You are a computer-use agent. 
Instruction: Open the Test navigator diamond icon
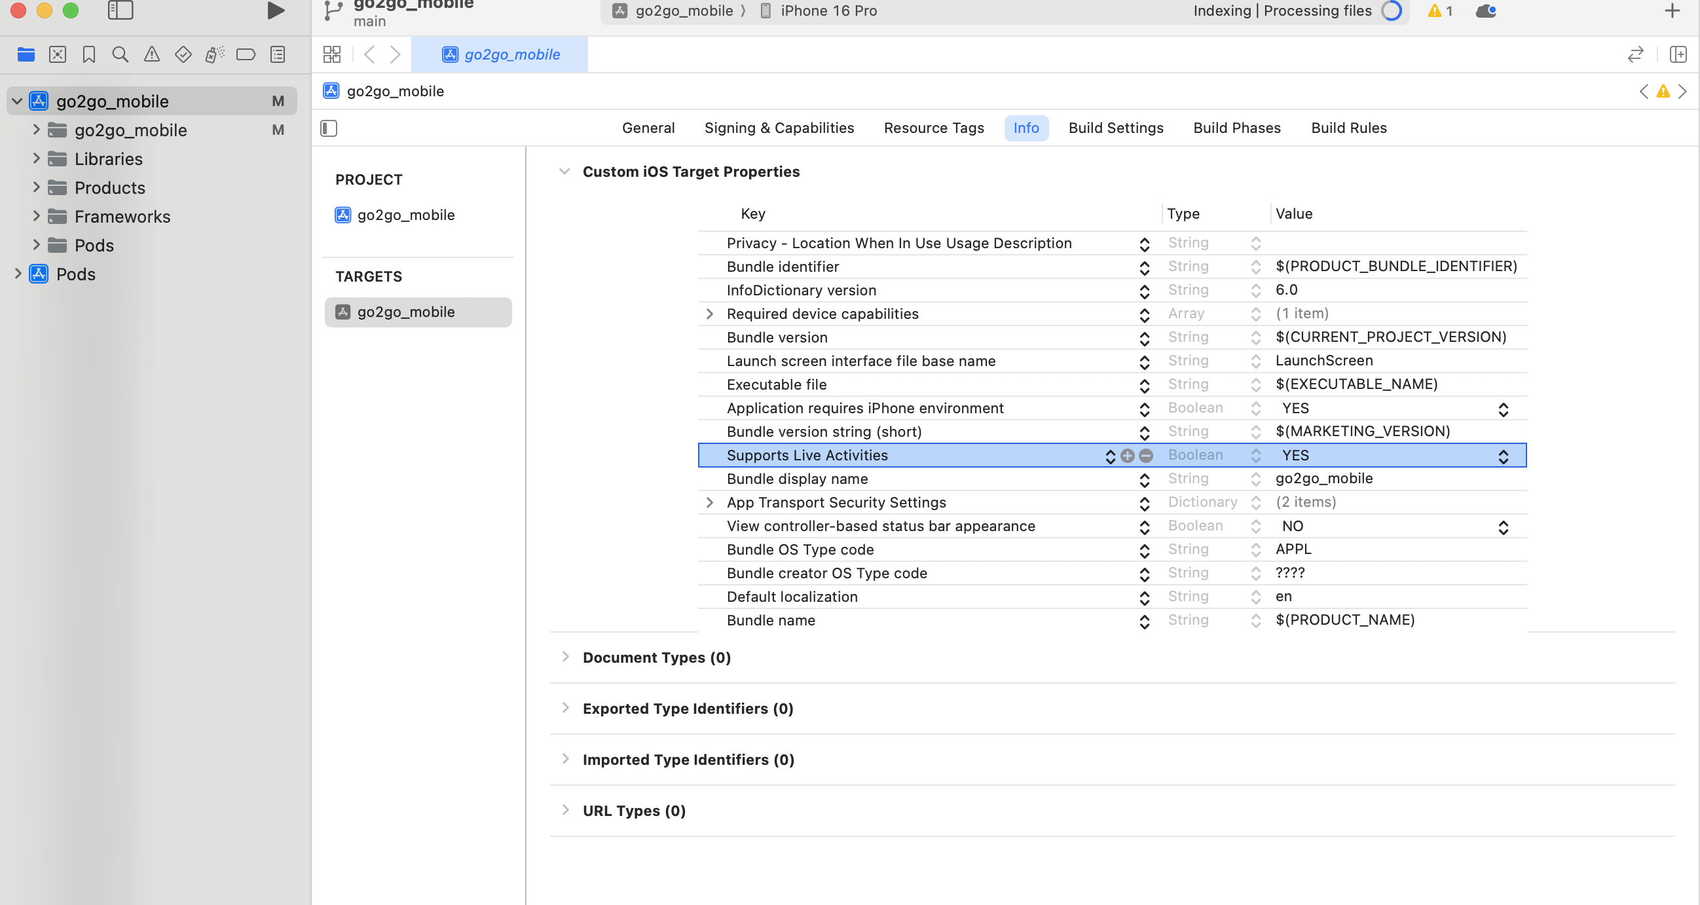[183, 54]
